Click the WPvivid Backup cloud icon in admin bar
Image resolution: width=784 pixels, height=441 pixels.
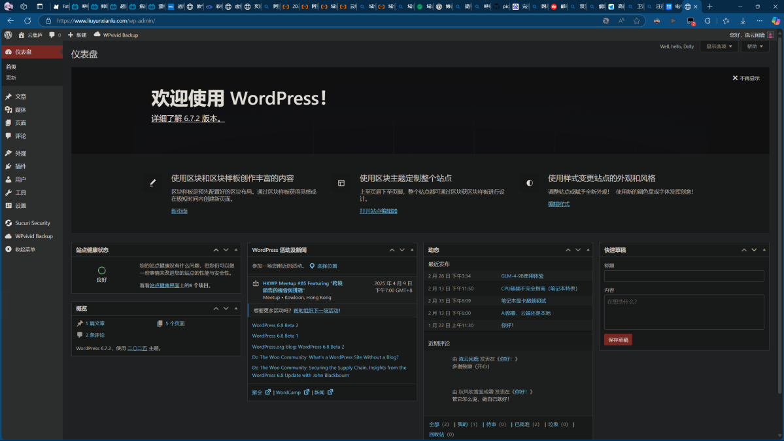97,35
